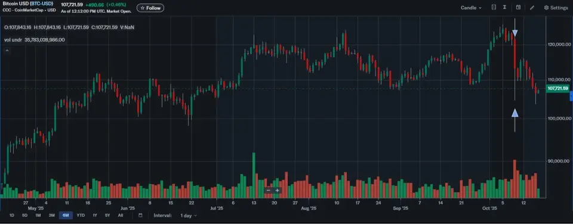Screen dimensions: 573x224
Task: Collapse the indicator legend with caret button
Action: pyautogui.click(x=7, y=51)
